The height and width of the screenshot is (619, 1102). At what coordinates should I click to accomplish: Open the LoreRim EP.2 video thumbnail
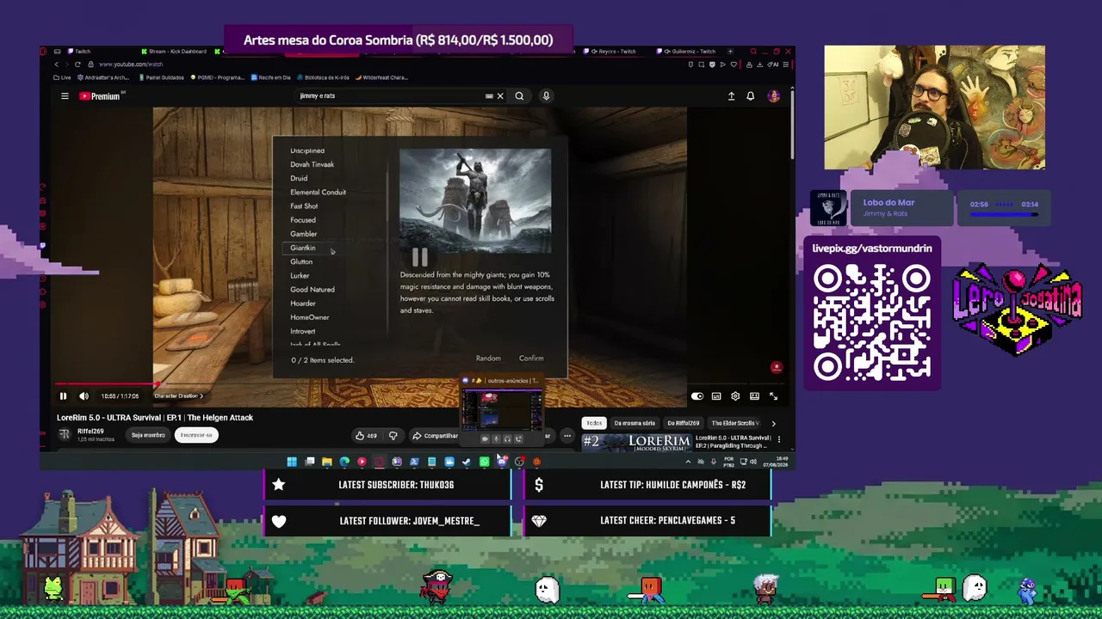(637, 443)
